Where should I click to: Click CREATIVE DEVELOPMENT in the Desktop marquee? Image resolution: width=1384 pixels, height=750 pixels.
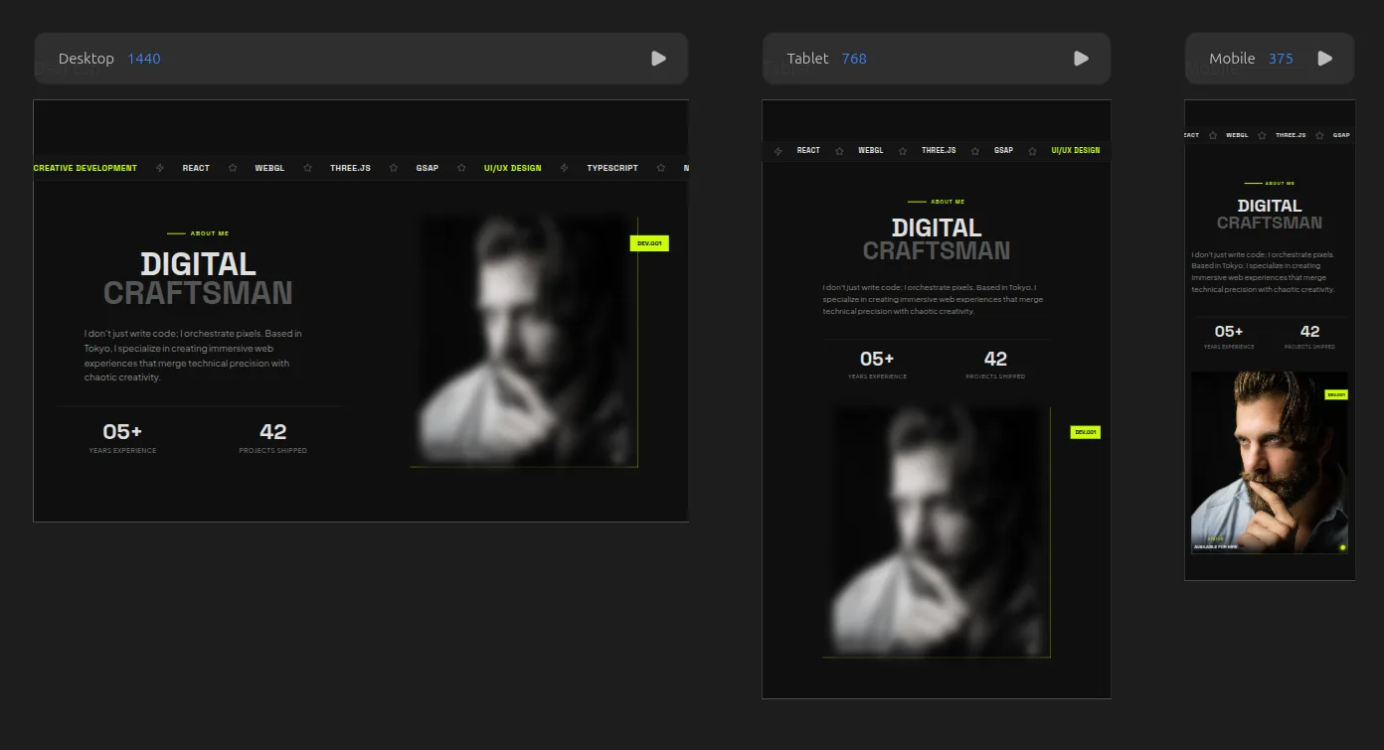pyautogui.click(x=86, y=168)
